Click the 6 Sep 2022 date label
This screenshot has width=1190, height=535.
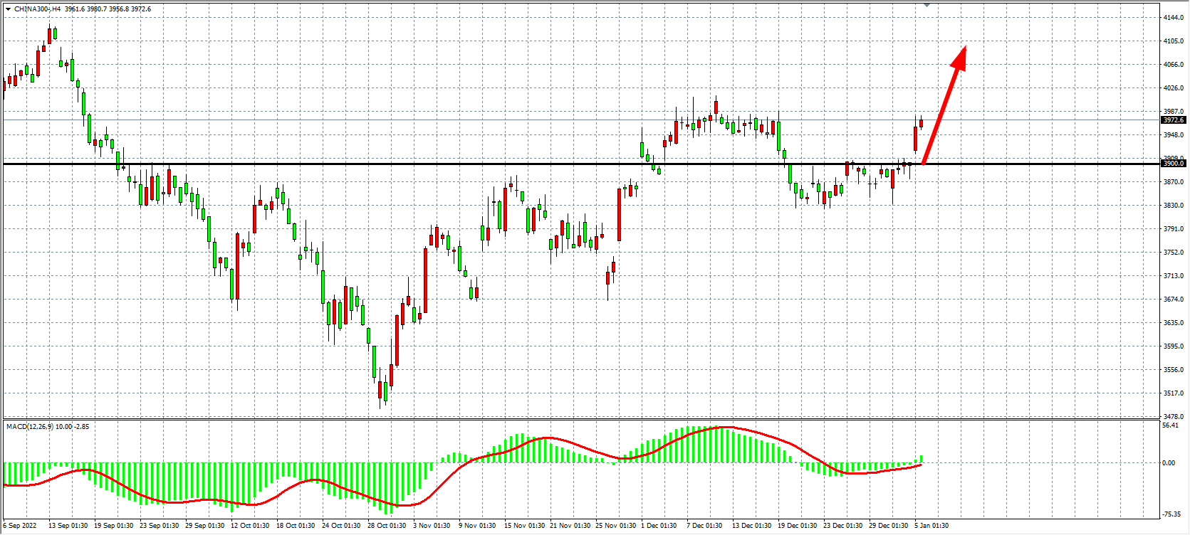[19, 526]
